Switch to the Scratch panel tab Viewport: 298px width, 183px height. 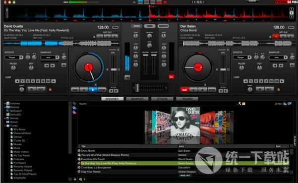coord(163,26)
